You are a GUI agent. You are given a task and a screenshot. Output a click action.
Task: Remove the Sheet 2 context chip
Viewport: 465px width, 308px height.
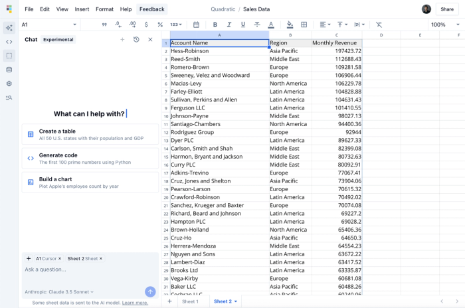coord(101,259)
